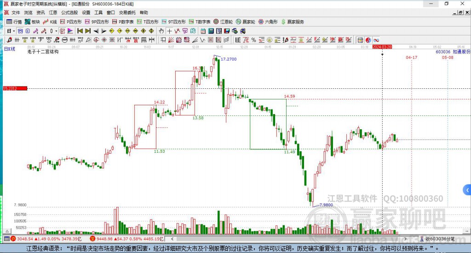Click the 节 solar-term icon
This screenshot has height=253, width=471.
(185, 31)
